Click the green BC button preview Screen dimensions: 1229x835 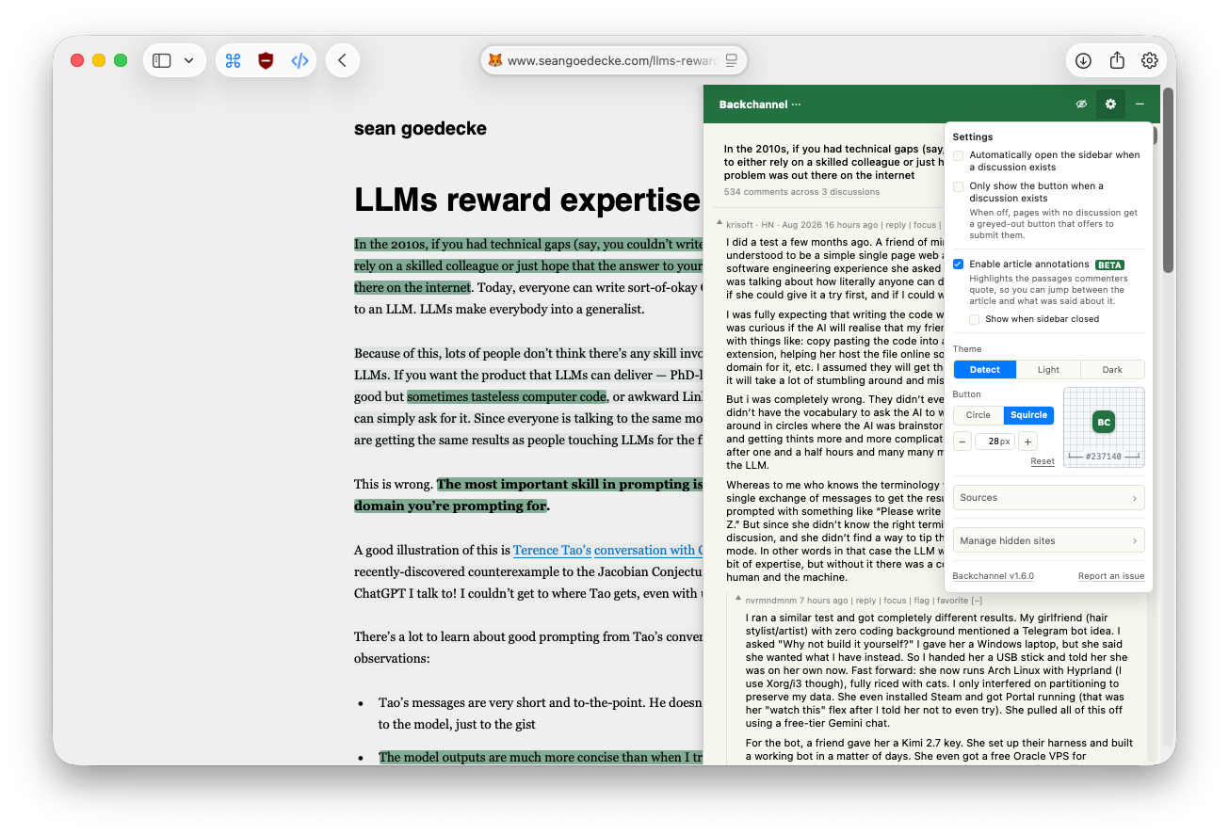click(1104, 423)
